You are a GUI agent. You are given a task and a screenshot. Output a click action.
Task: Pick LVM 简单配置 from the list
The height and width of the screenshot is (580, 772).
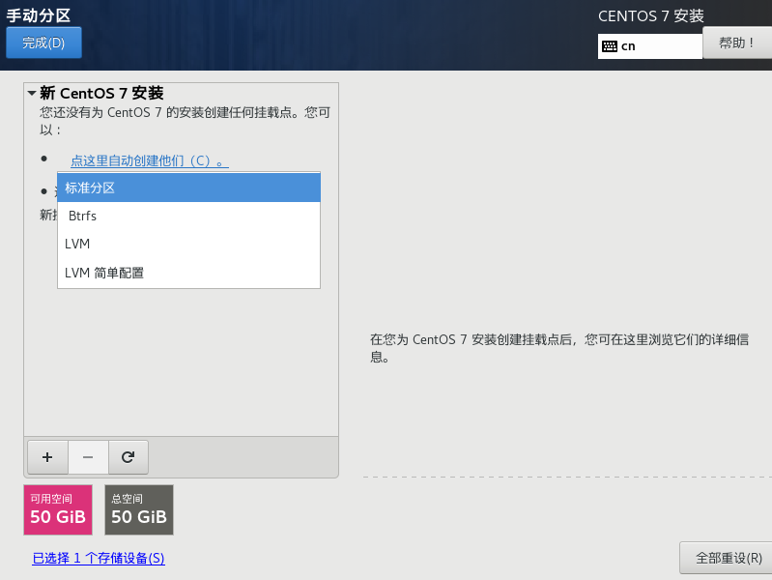(188, 273)
